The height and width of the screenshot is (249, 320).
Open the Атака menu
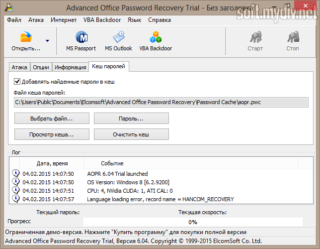[36, 20]
